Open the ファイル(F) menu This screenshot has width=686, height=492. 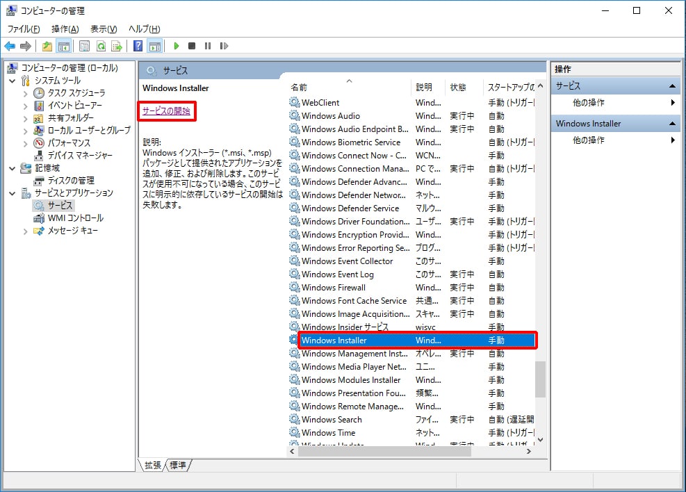(24, 29)
